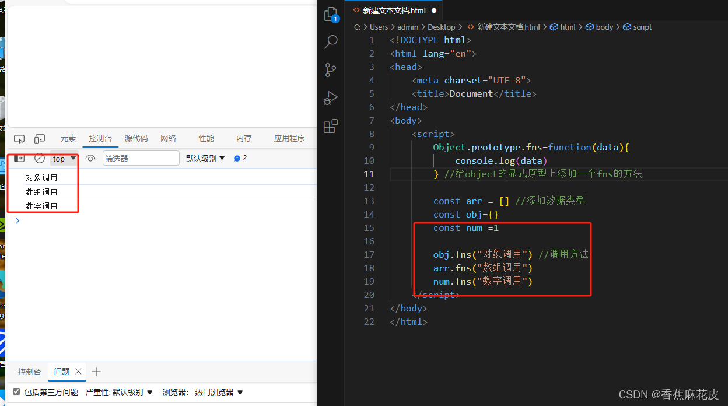728x406 pixels.
Task: Open the top JavaScript context dropdown
Action: coord(64,159)
